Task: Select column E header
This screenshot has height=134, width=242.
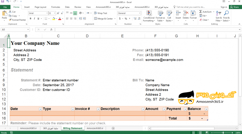Action: [x=122, y=36]
